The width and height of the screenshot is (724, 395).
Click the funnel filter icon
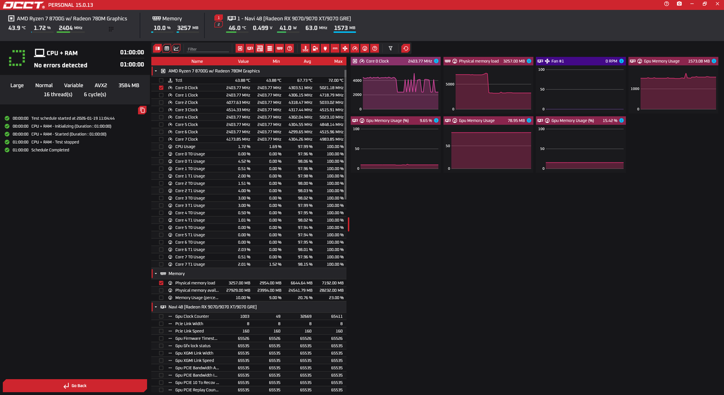pos(390,49)
